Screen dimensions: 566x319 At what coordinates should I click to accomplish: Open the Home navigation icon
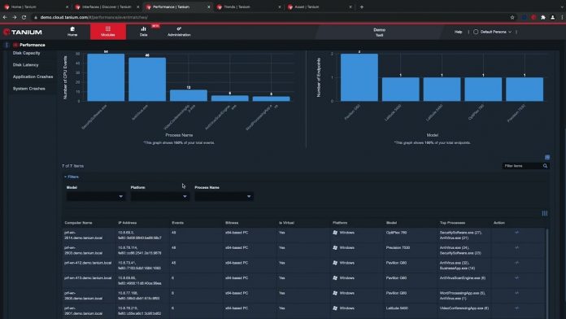point(72,32)
